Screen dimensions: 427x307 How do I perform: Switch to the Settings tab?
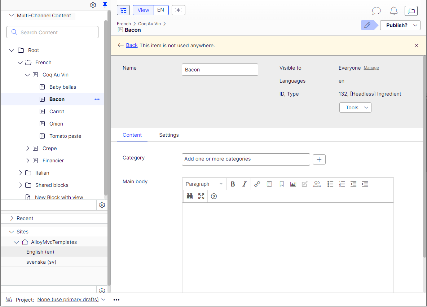169,135
